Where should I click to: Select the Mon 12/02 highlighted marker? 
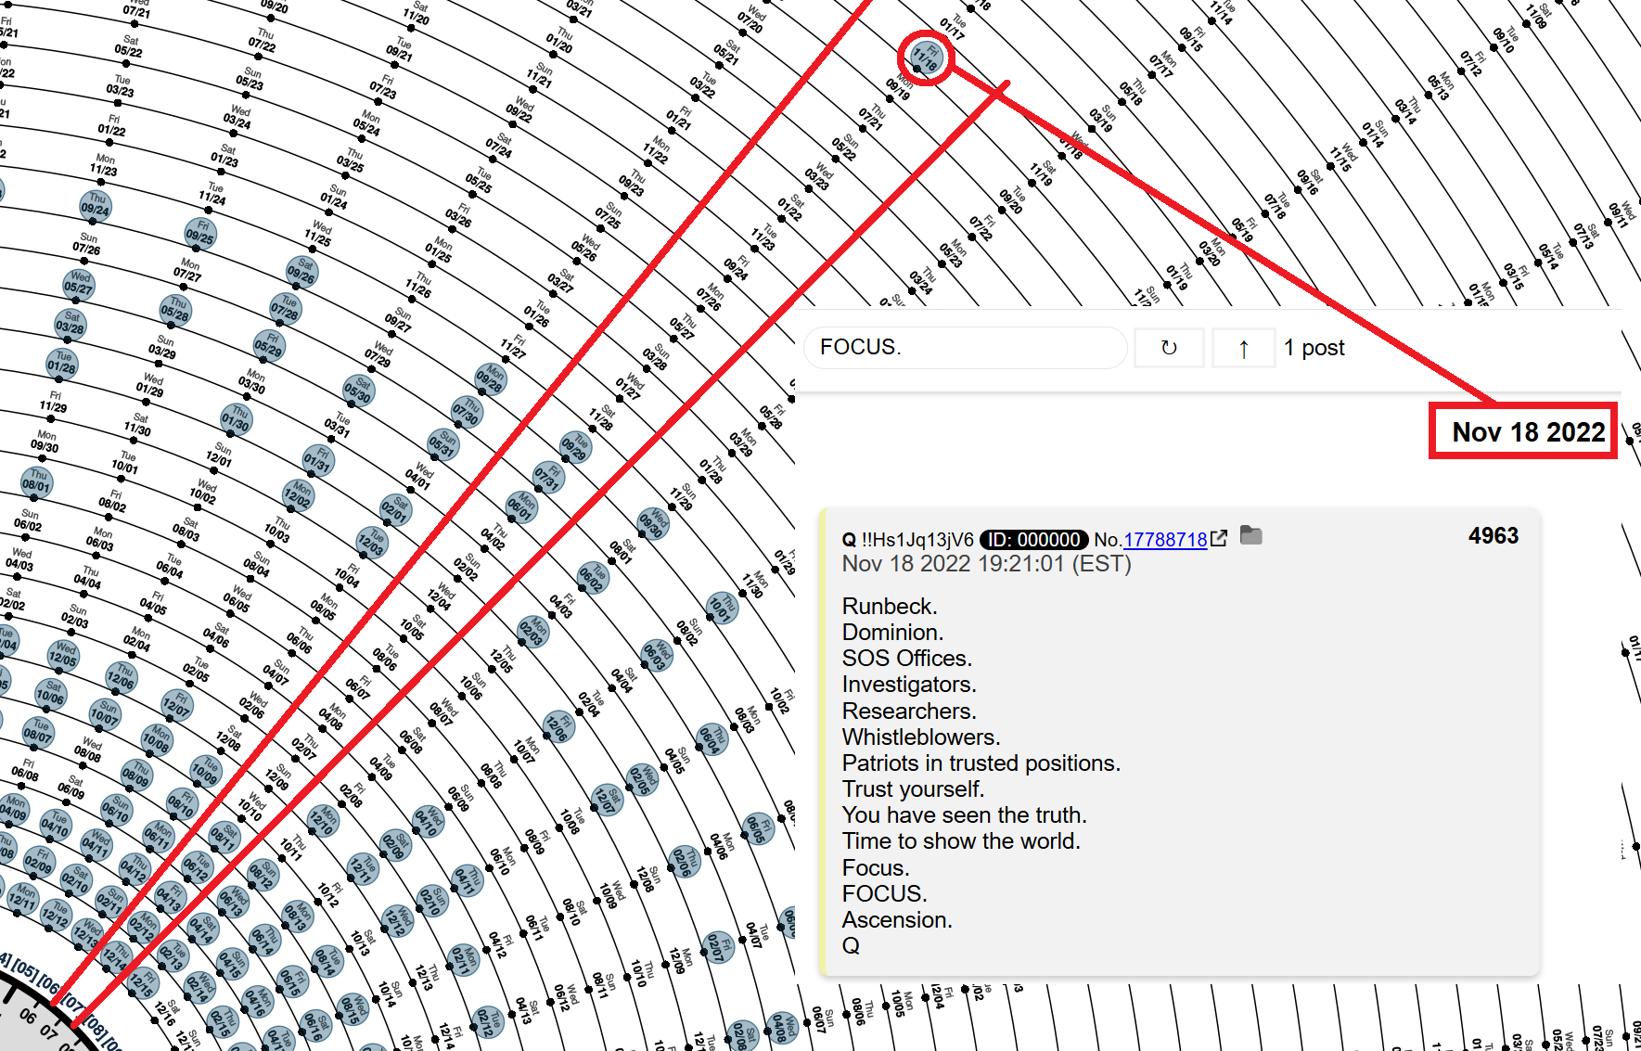pos(299,494)
